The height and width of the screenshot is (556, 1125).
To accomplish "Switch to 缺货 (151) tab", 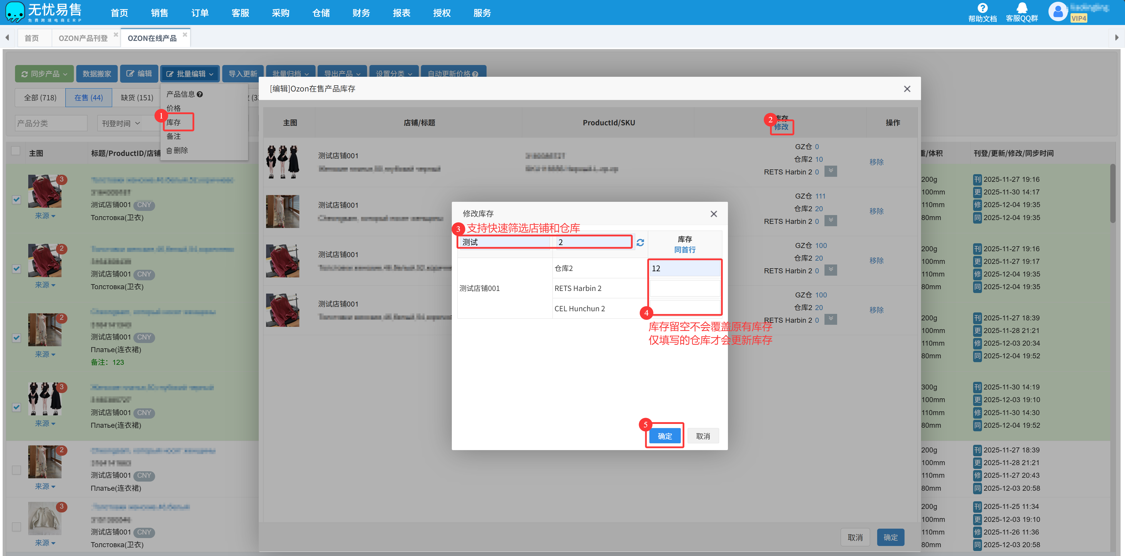I will pos(137,98).
